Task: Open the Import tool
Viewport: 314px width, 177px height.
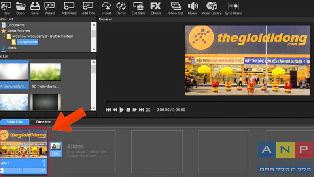Action: coord(106,8)
